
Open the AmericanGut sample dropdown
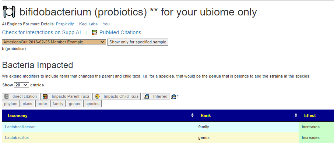pyautogui.click(x=54, y=42)
